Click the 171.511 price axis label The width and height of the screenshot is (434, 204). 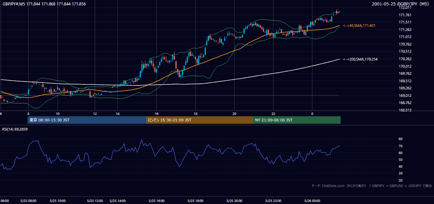(x=405, y=22)
